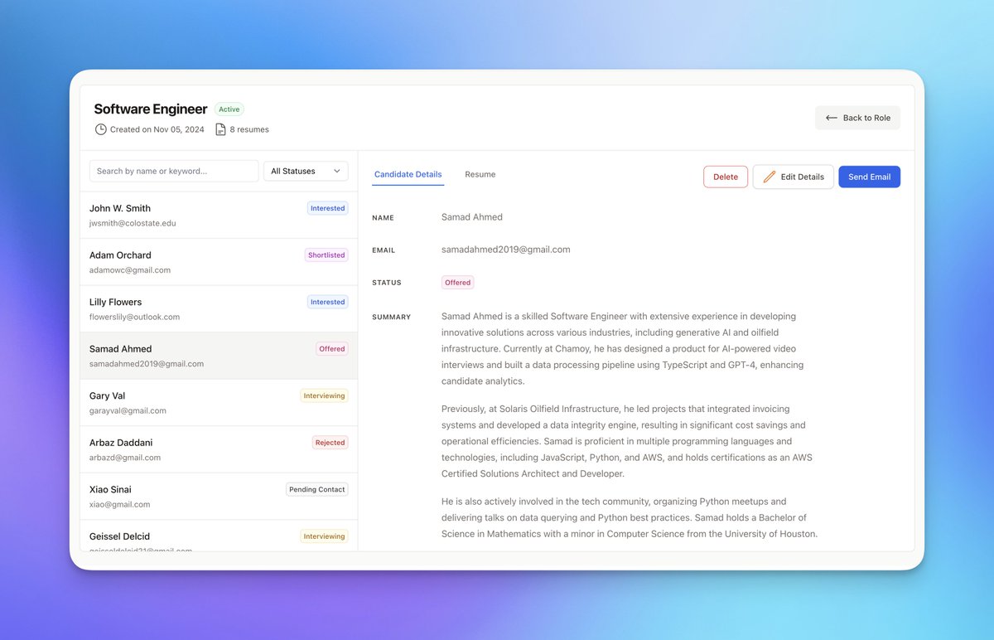Click the email garayval@gmail.com
This screenshot has width=994, height=640.
click(128, 410)
